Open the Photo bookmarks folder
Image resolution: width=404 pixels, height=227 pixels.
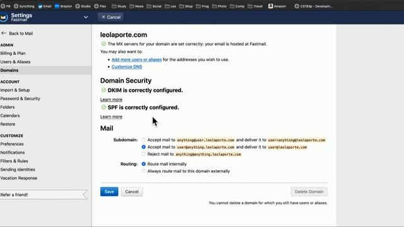point(219,6)
